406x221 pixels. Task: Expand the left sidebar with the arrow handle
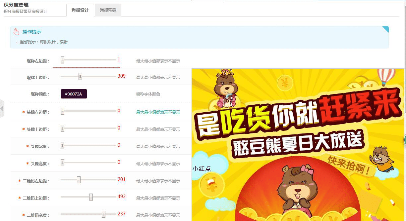(2, 108)
